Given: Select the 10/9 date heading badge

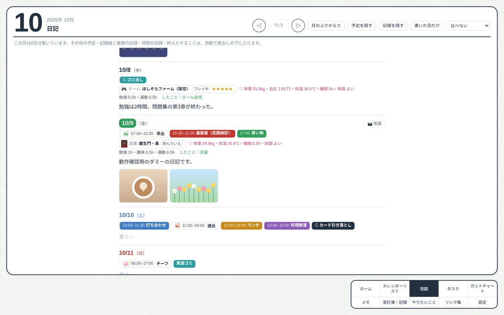Looking at the screenshot, I should pyautogui.click(x=127, y=123).
